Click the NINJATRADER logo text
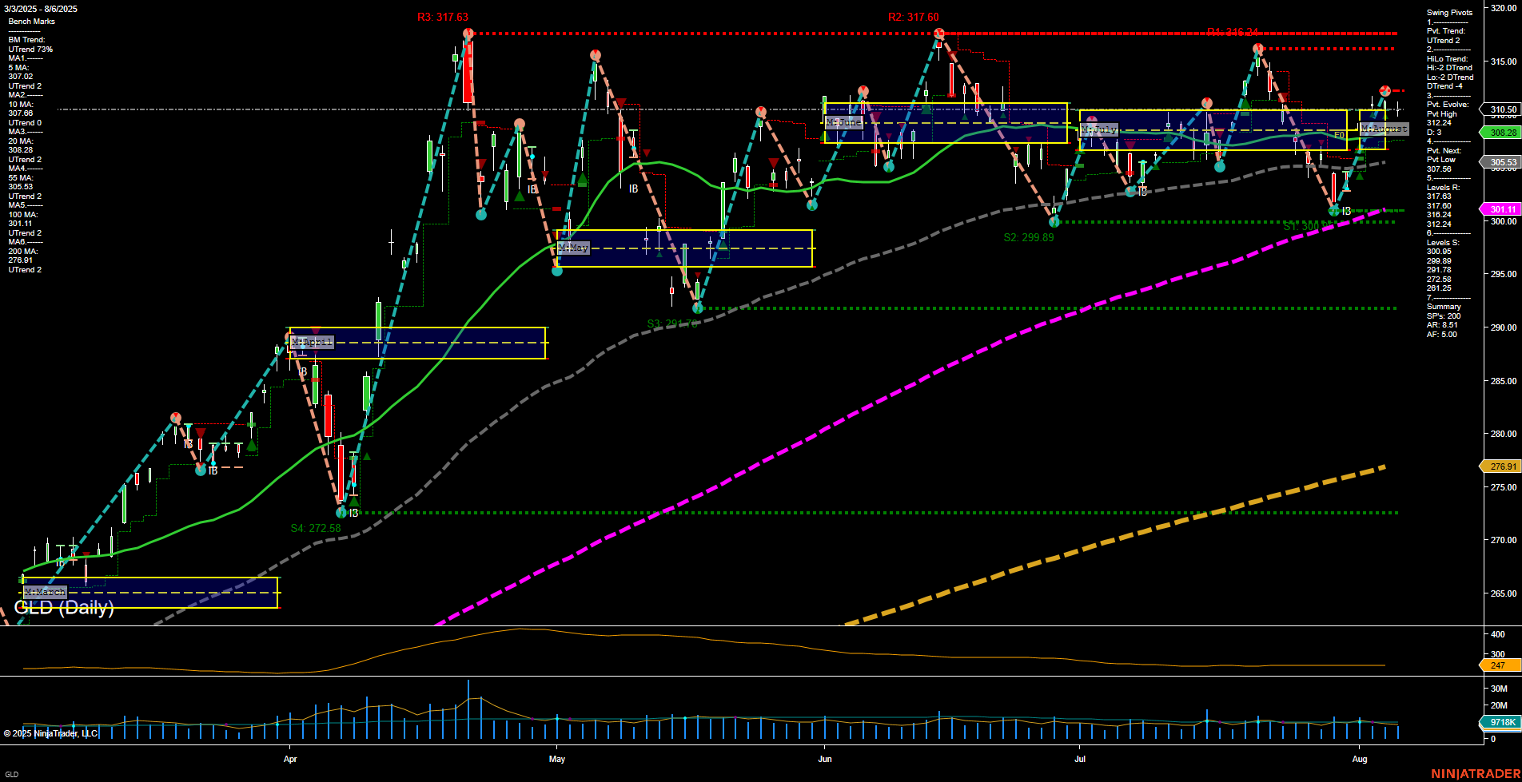Image resolution: width=1522 pixels, height=782 pixels. (x=1474, y=773)
